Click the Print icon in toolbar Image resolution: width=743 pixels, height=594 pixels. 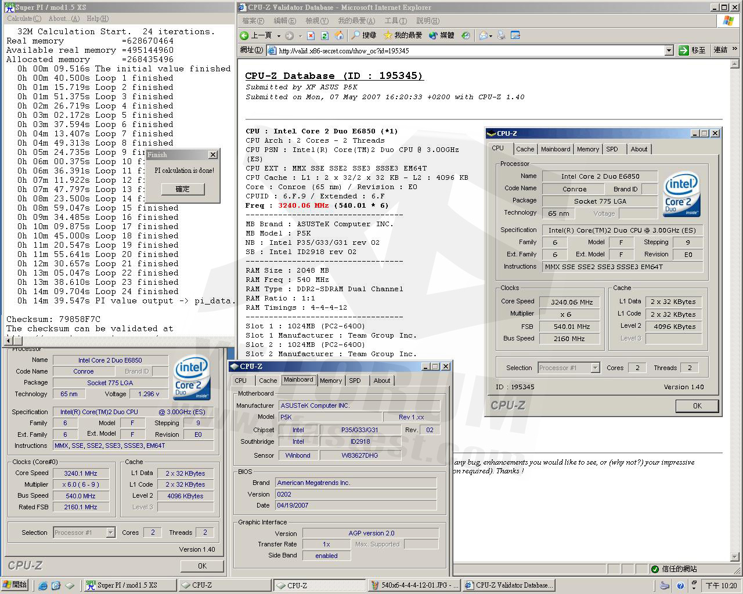point(502,35)
